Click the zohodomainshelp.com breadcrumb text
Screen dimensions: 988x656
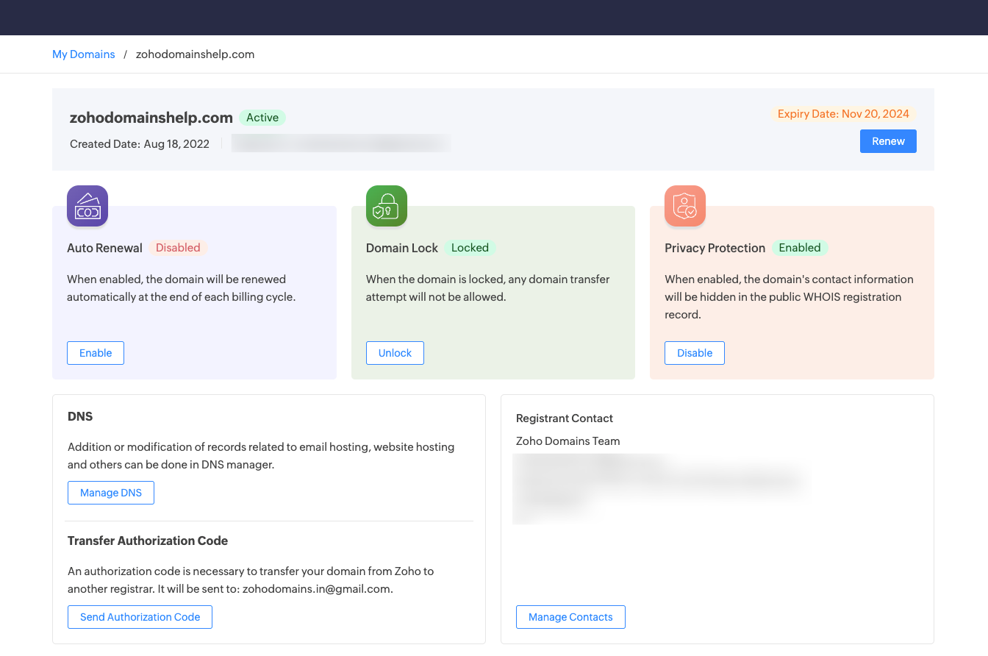tap(196, 54)
